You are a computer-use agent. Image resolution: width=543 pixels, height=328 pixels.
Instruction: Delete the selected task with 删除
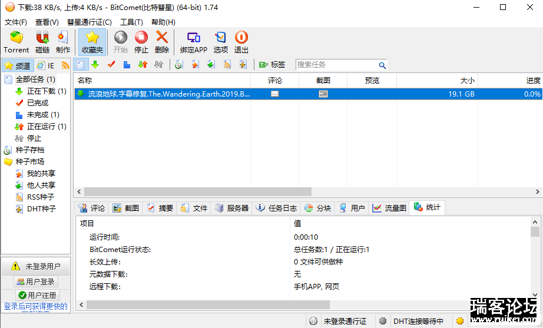point(162,42)
